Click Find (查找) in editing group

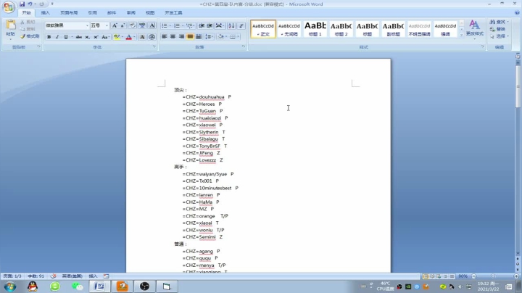click(499, 22)
